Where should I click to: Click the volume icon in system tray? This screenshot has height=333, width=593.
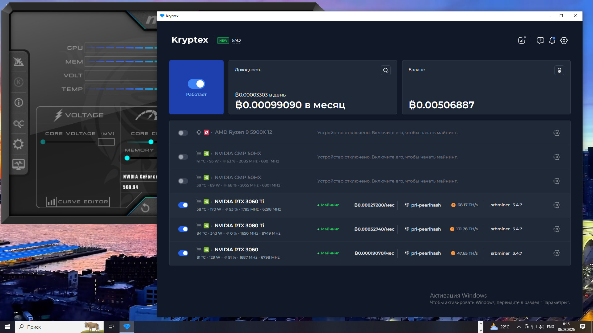(541, 327)
